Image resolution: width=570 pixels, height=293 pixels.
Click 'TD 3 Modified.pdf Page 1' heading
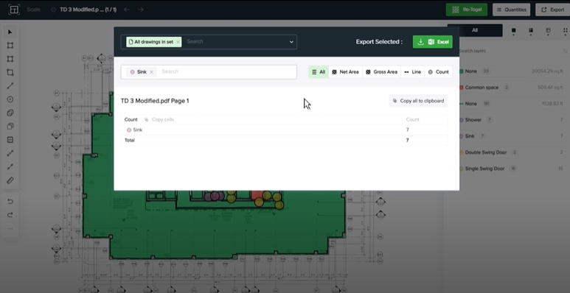(155, 101)
